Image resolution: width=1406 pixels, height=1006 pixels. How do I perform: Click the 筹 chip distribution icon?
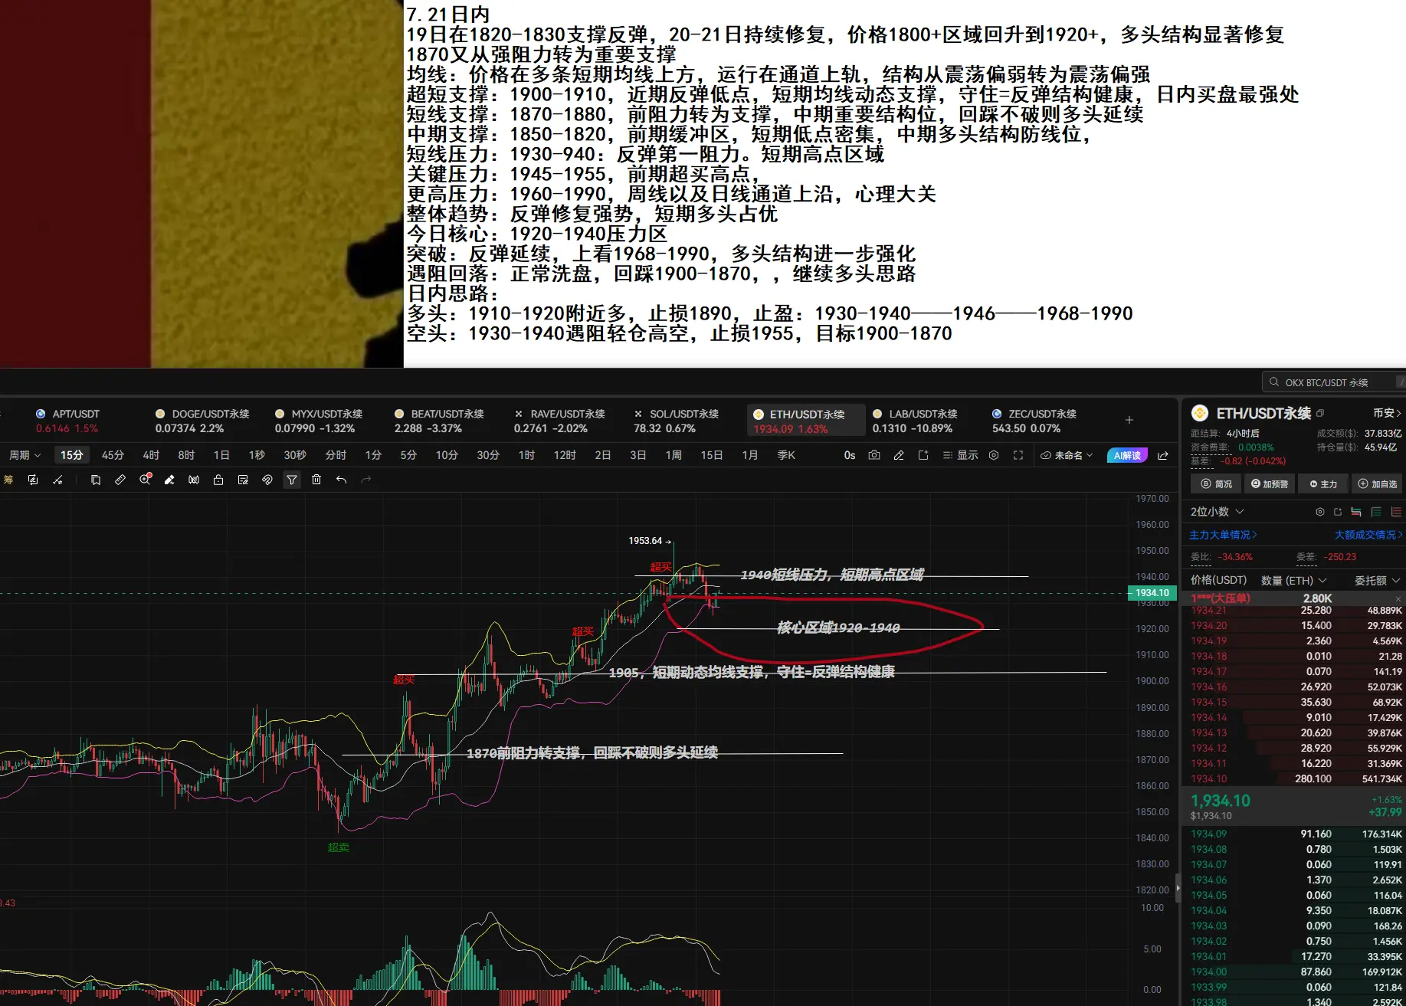(8, 480)
